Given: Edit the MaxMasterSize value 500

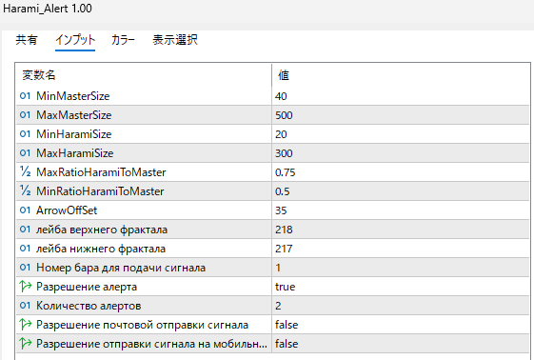Looking at the screenshot, I should pos(401,115).
